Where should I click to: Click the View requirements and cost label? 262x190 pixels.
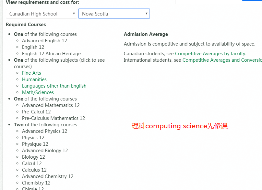point(42,3)
